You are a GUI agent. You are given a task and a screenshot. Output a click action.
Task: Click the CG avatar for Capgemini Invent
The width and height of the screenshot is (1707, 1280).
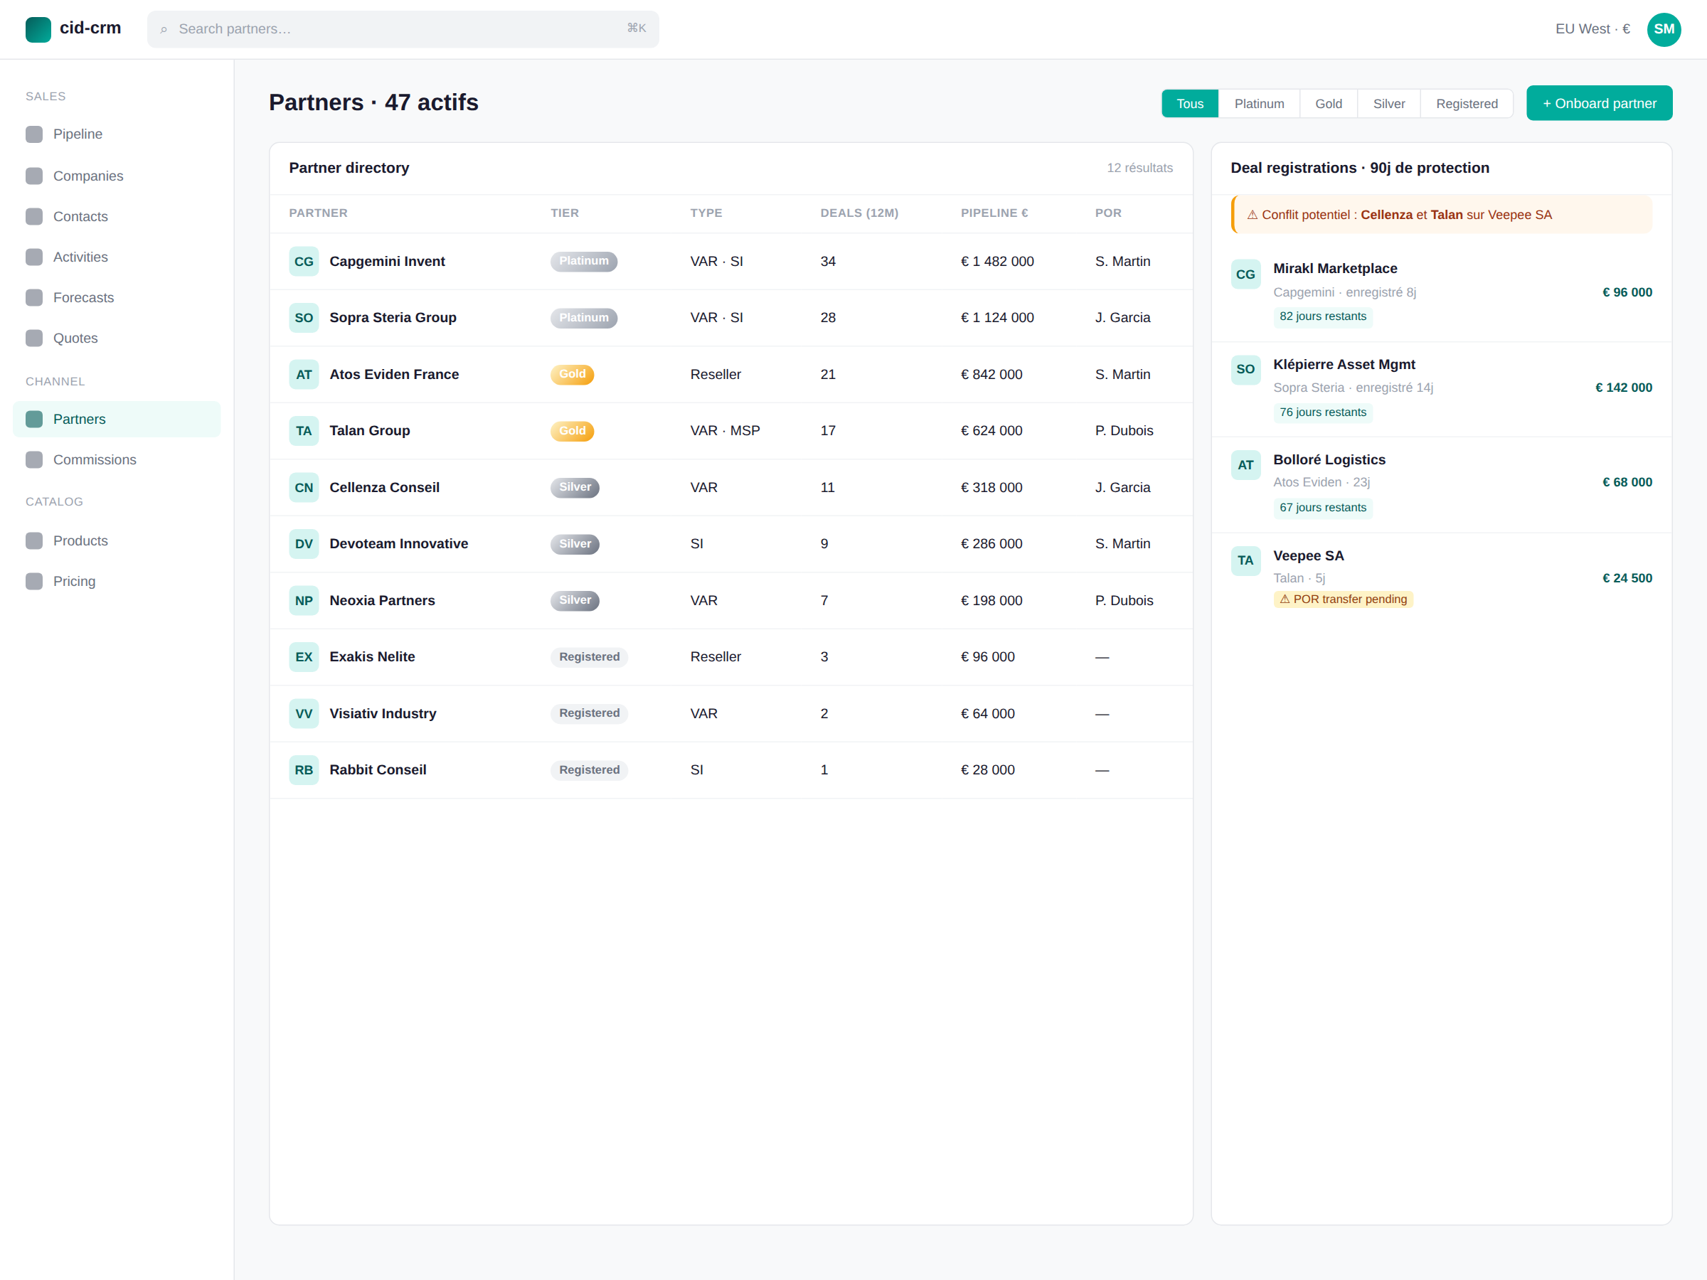click(x=304, y=262)
